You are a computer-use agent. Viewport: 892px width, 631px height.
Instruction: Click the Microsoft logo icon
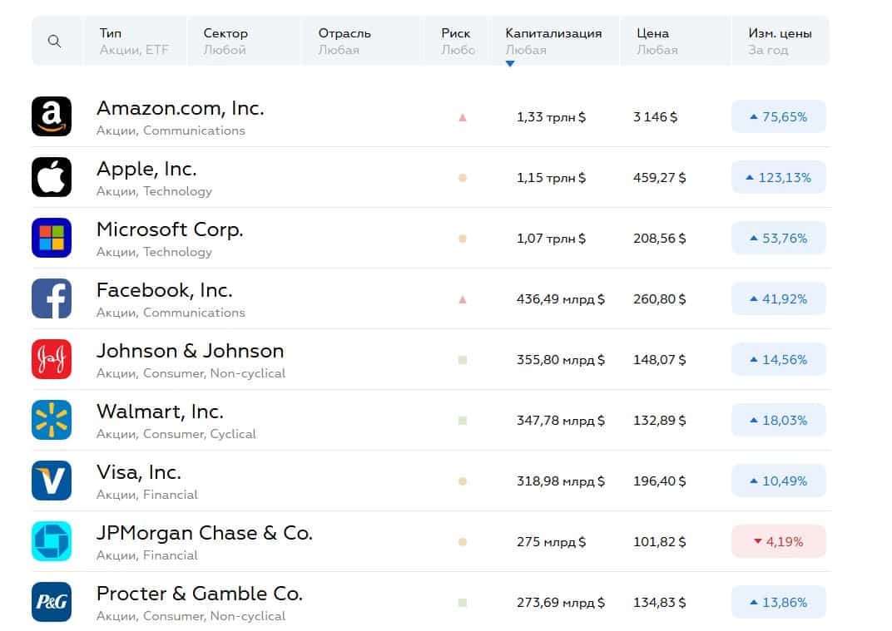coord(52,238)
